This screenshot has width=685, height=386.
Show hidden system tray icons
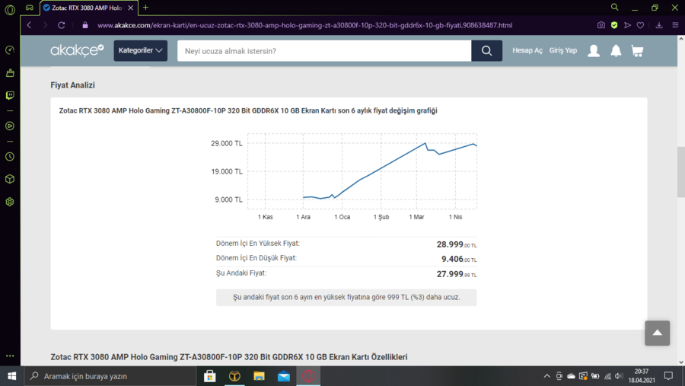point(546,376)
